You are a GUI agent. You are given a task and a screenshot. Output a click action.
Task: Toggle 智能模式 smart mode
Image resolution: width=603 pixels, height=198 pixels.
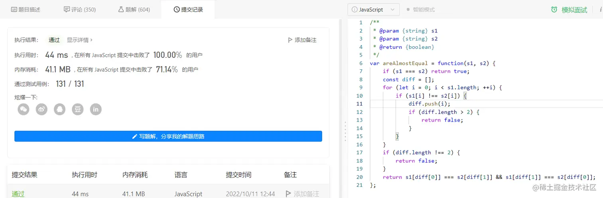pyautogui.click(x=420, y=10)
